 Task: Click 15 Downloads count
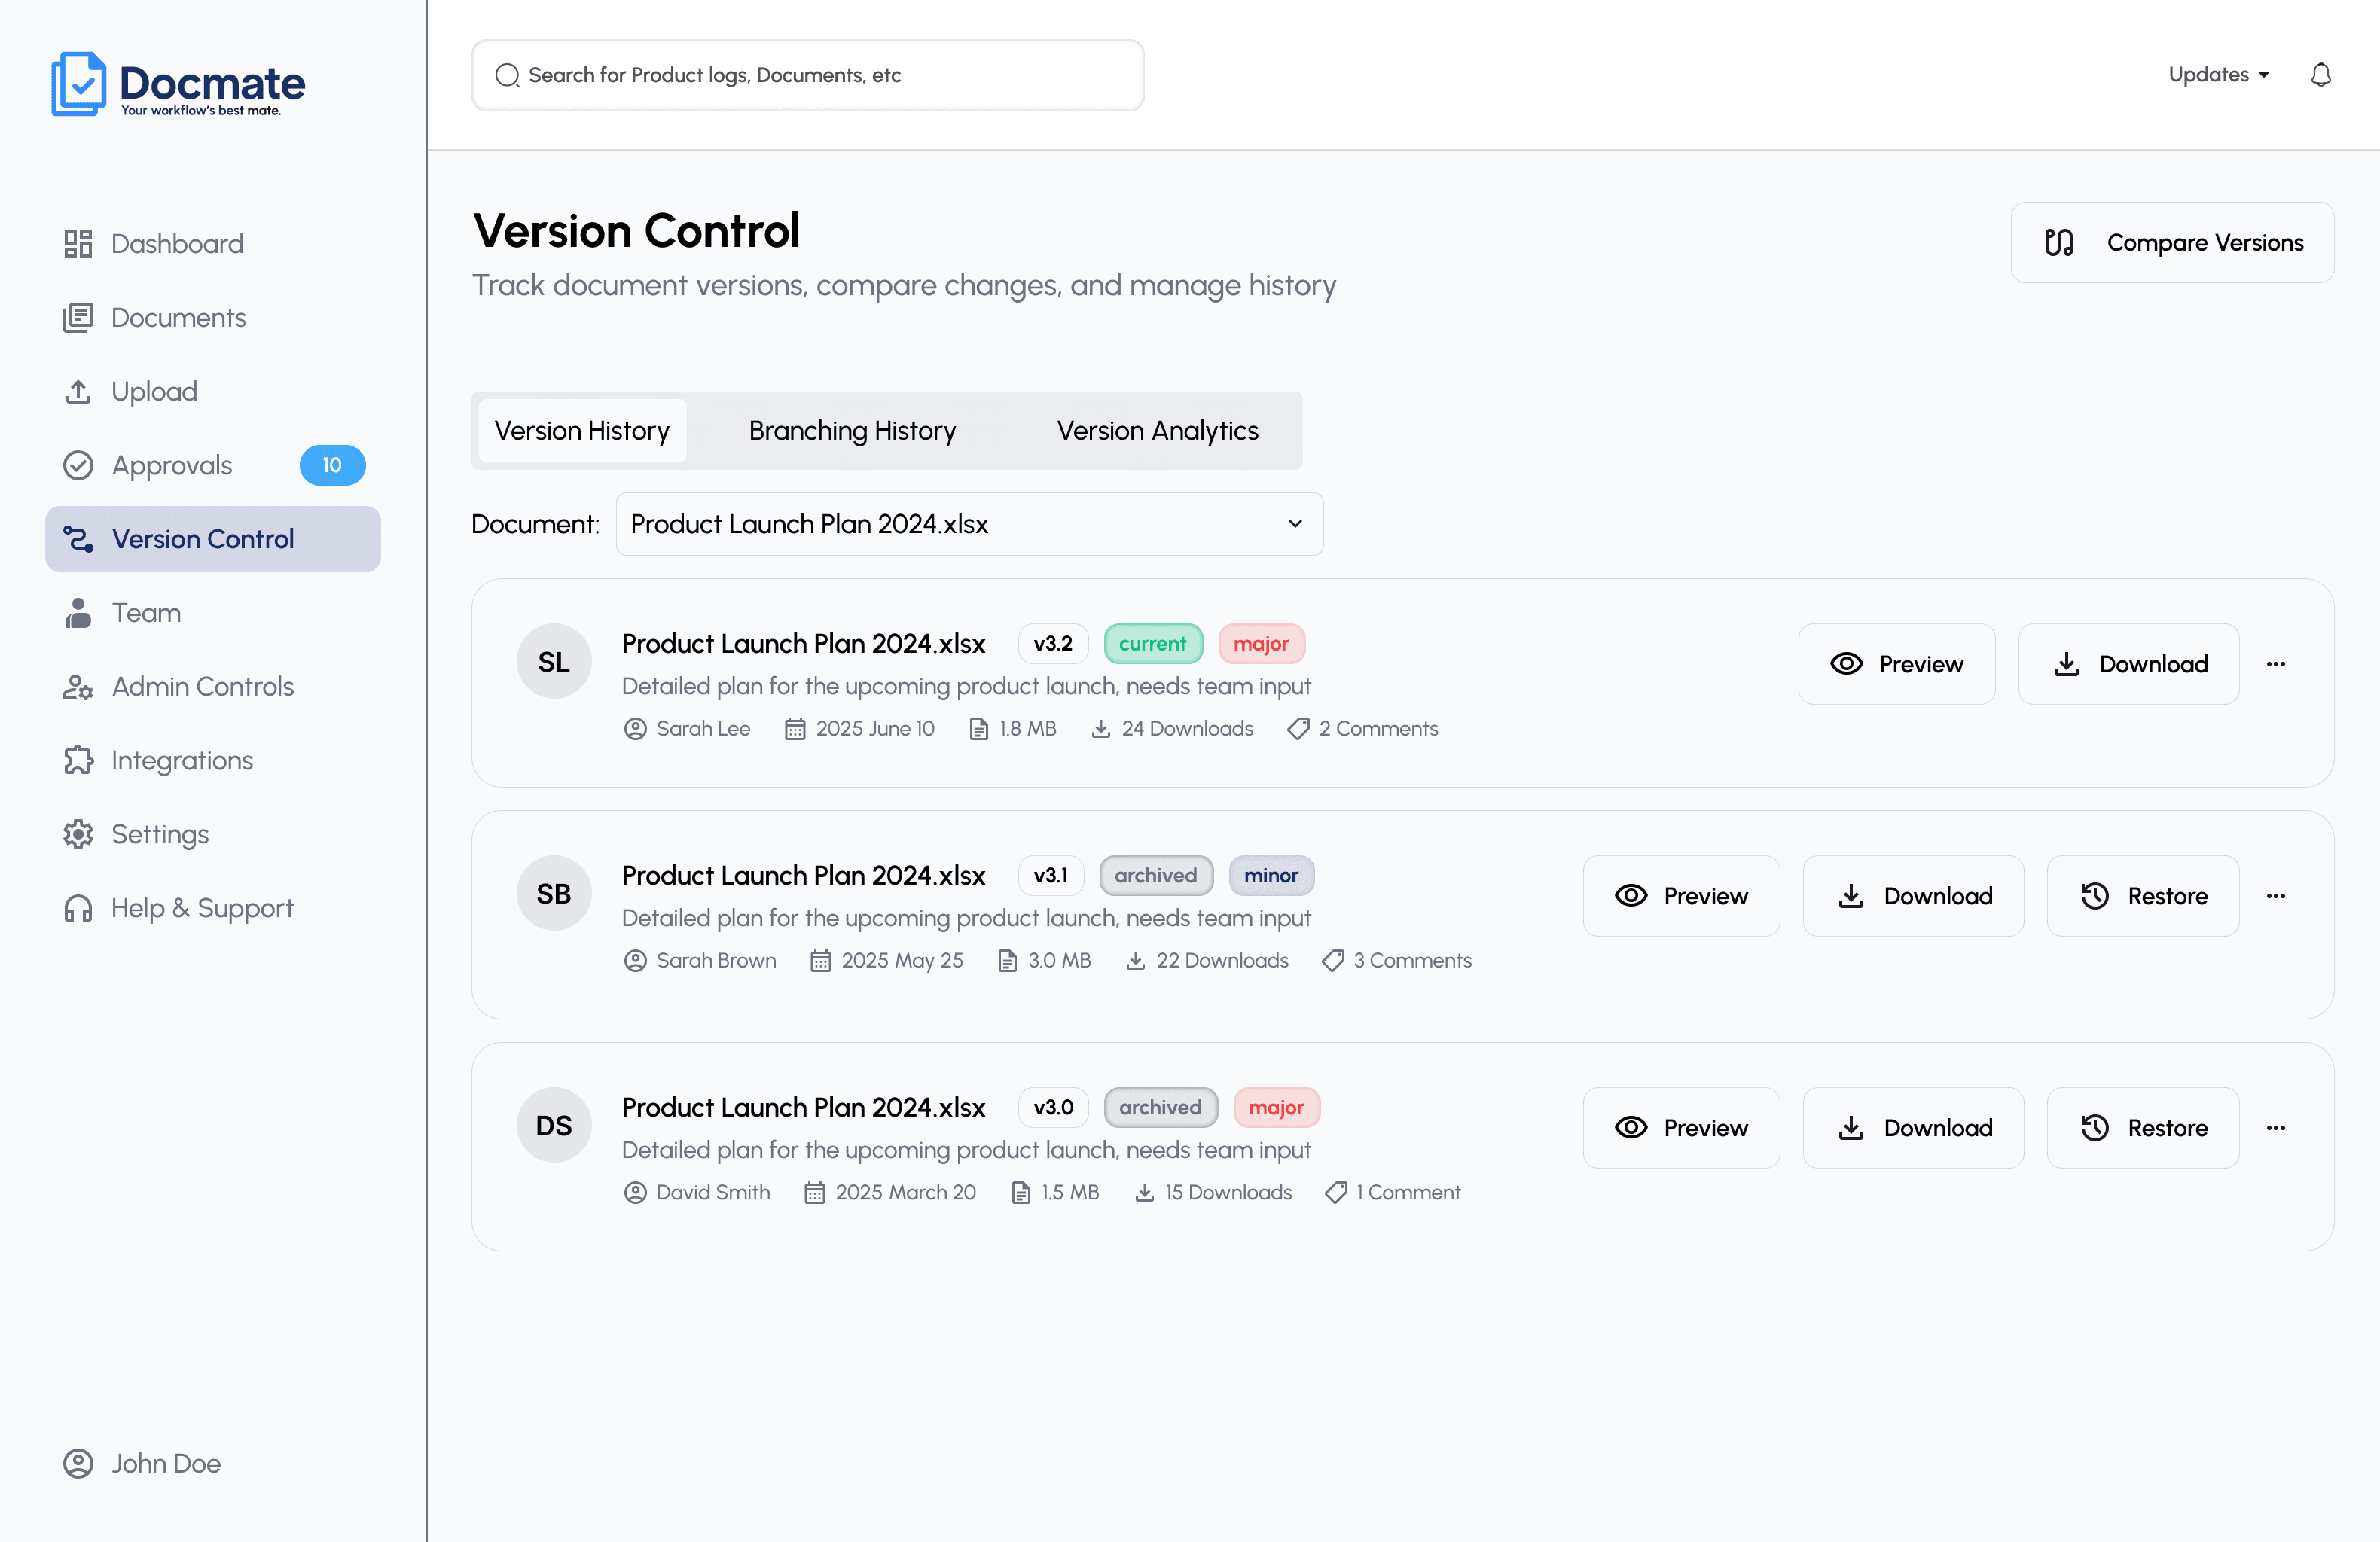[1213, 1193]
